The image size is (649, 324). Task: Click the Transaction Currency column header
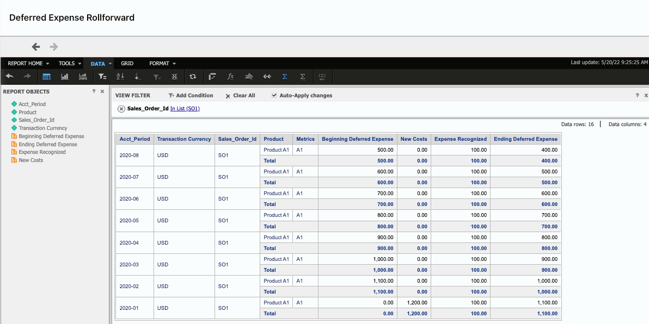pos(184,139)
